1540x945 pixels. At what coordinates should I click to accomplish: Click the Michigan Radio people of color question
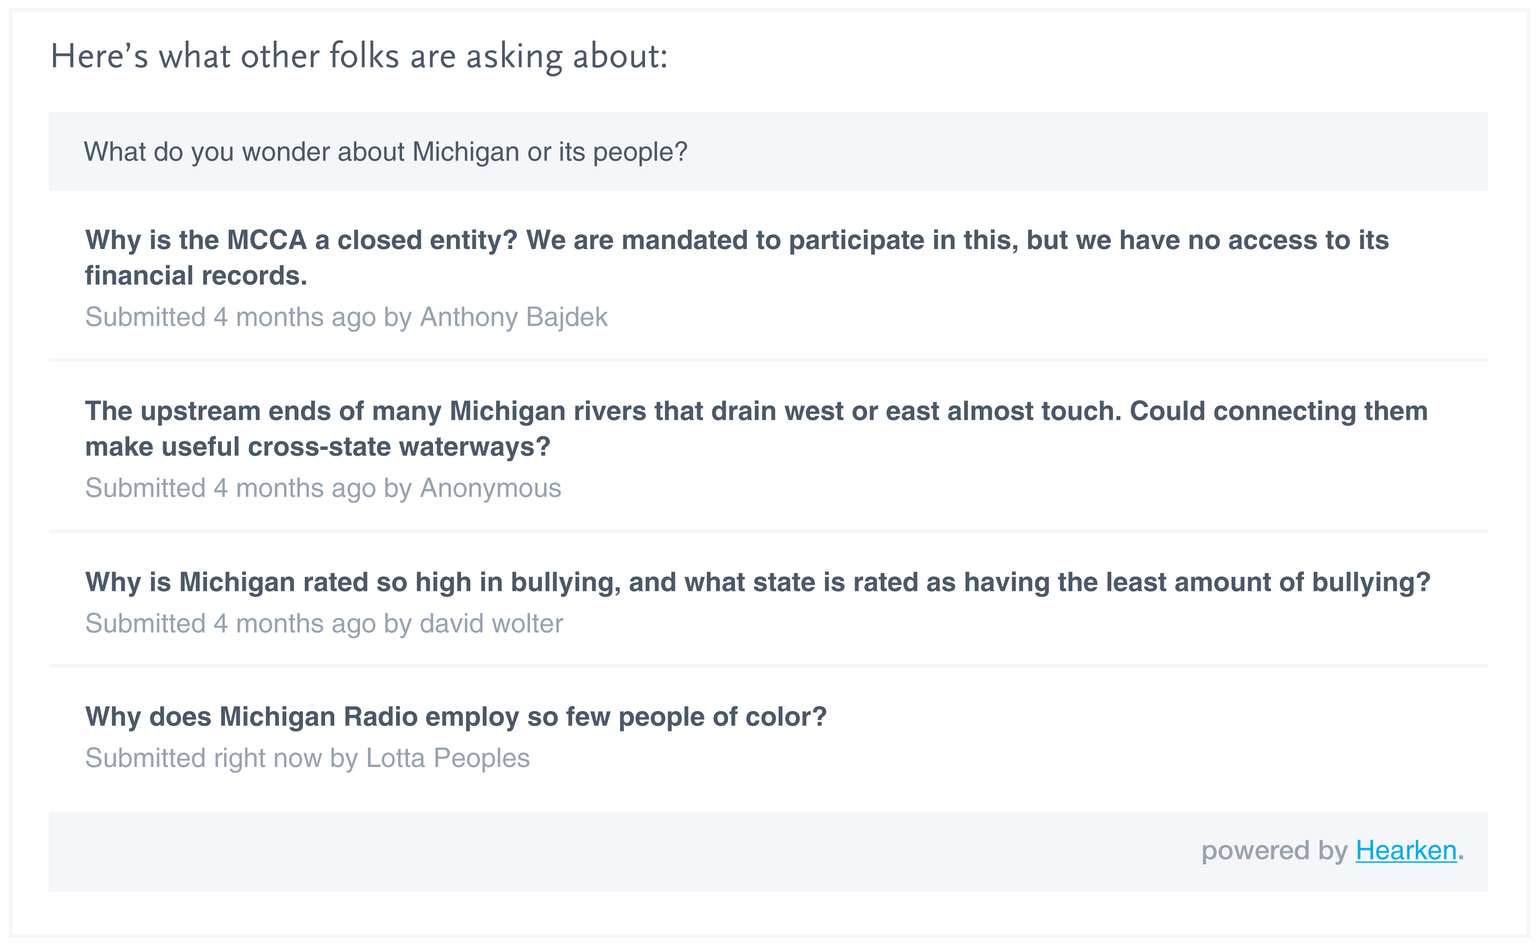click(456, 717)
